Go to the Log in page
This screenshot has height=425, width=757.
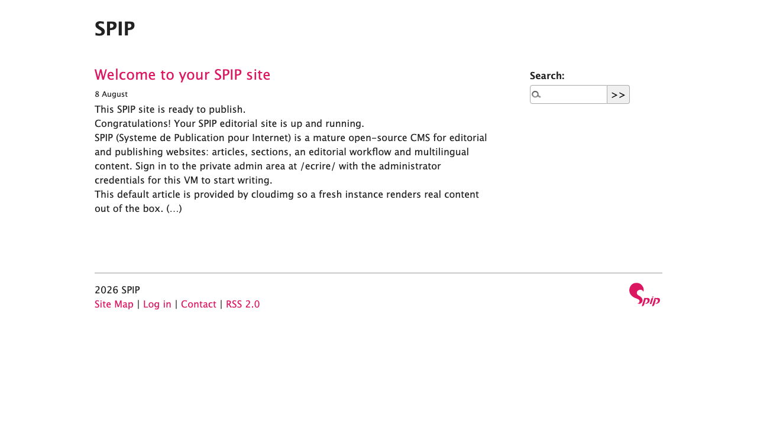coord(157,305)
